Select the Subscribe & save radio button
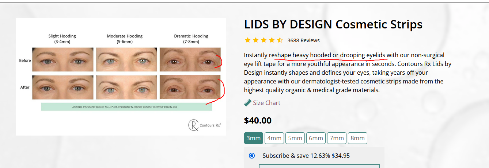 coord(252,156)
